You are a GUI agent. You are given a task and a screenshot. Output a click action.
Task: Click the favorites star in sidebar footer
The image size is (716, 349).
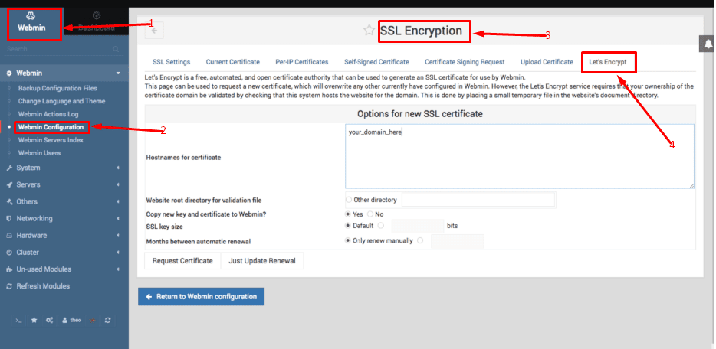tap(34, 320)
